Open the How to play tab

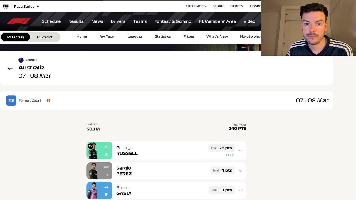coord(250,36)
